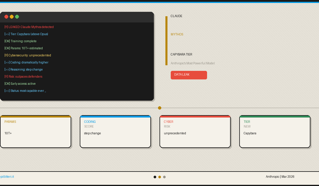
Task: Click the yellow minimize dot on terminal
Action: (12, 17)
